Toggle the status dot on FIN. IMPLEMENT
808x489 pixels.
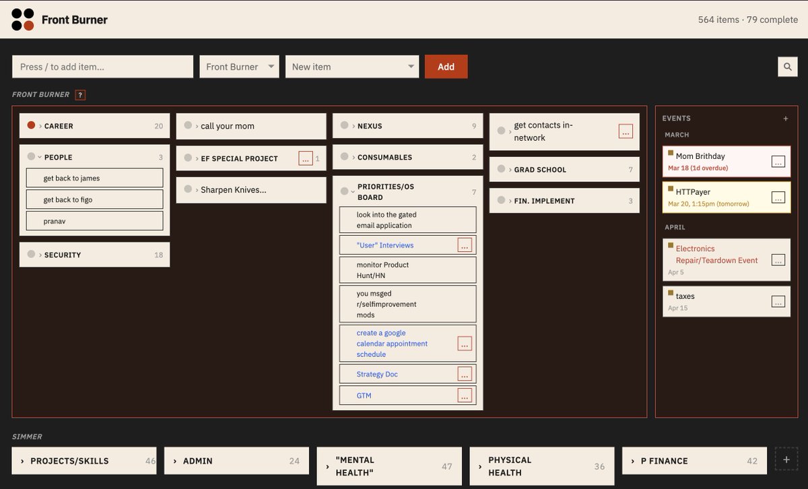click(x=502, y=200)
